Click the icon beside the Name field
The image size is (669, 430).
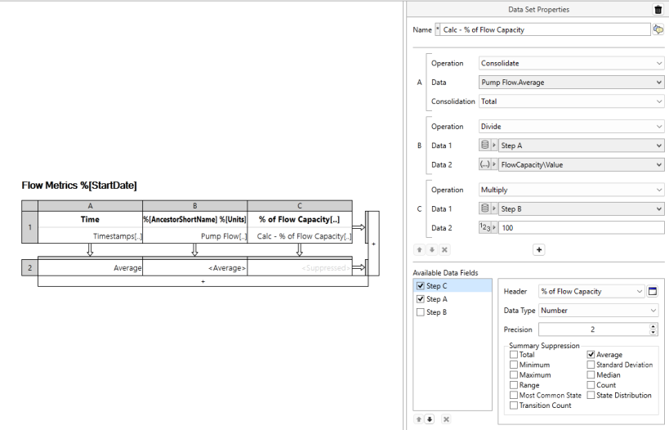(658, 29)
